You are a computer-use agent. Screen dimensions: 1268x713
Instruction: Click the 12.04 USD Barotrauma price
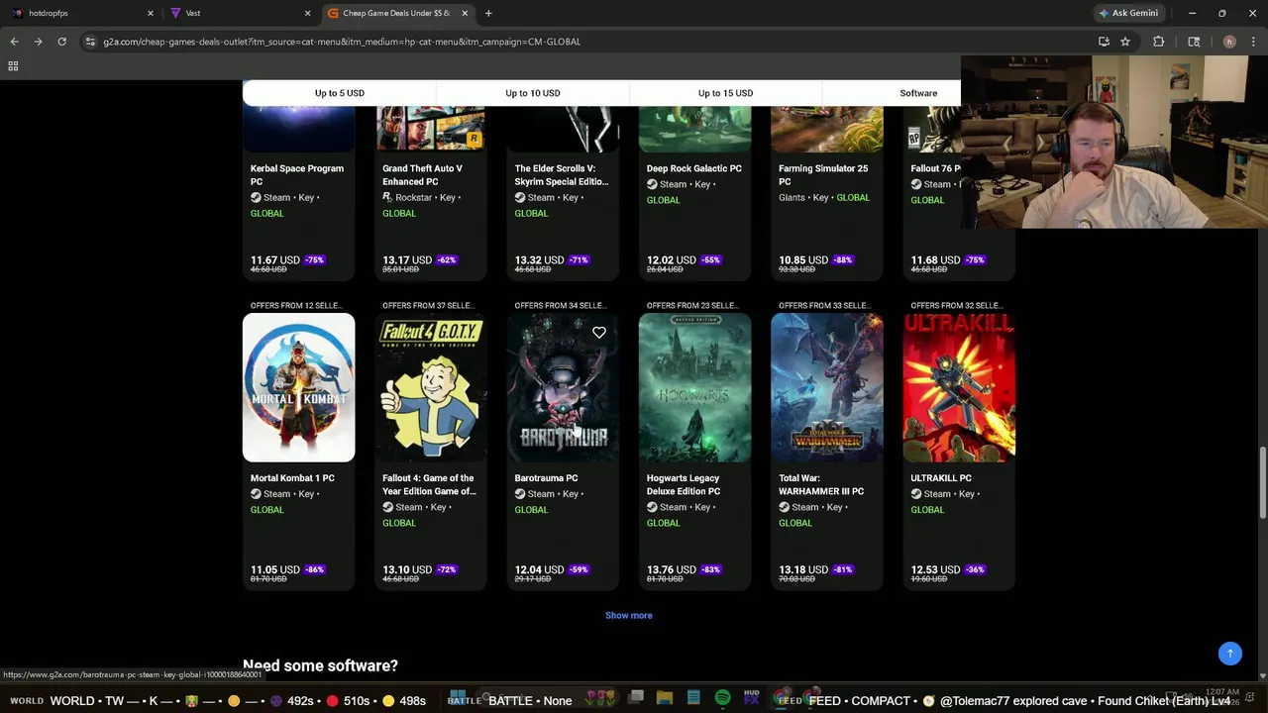539,569
